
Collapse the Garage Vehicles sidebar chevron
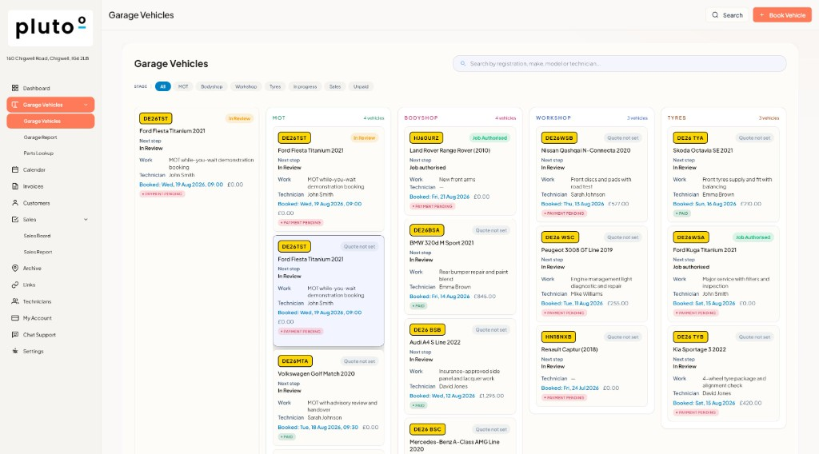pyautogui.click(x=86, y=105)
